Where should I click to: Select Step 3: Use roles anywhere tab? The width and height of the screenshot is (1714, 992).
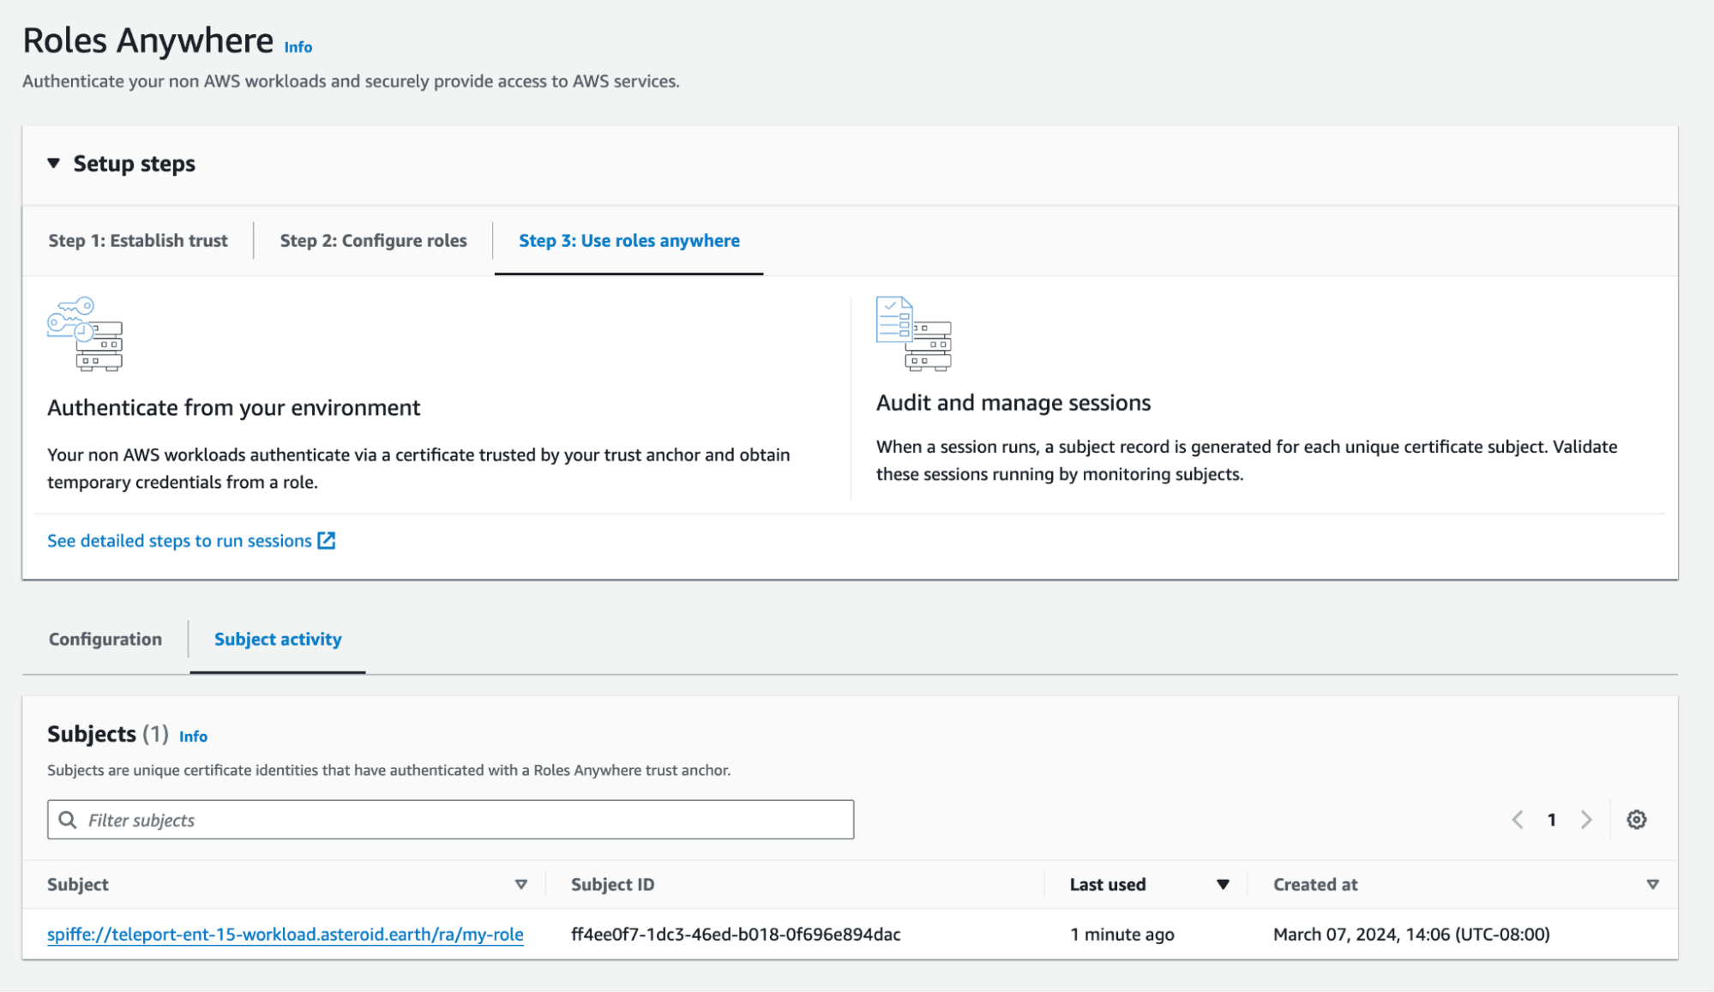pyautogui.click(x=628, y=240)
